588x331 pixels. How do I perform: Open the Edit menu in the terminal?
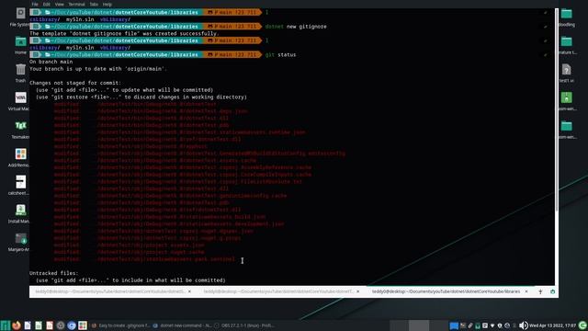(47, 4)
